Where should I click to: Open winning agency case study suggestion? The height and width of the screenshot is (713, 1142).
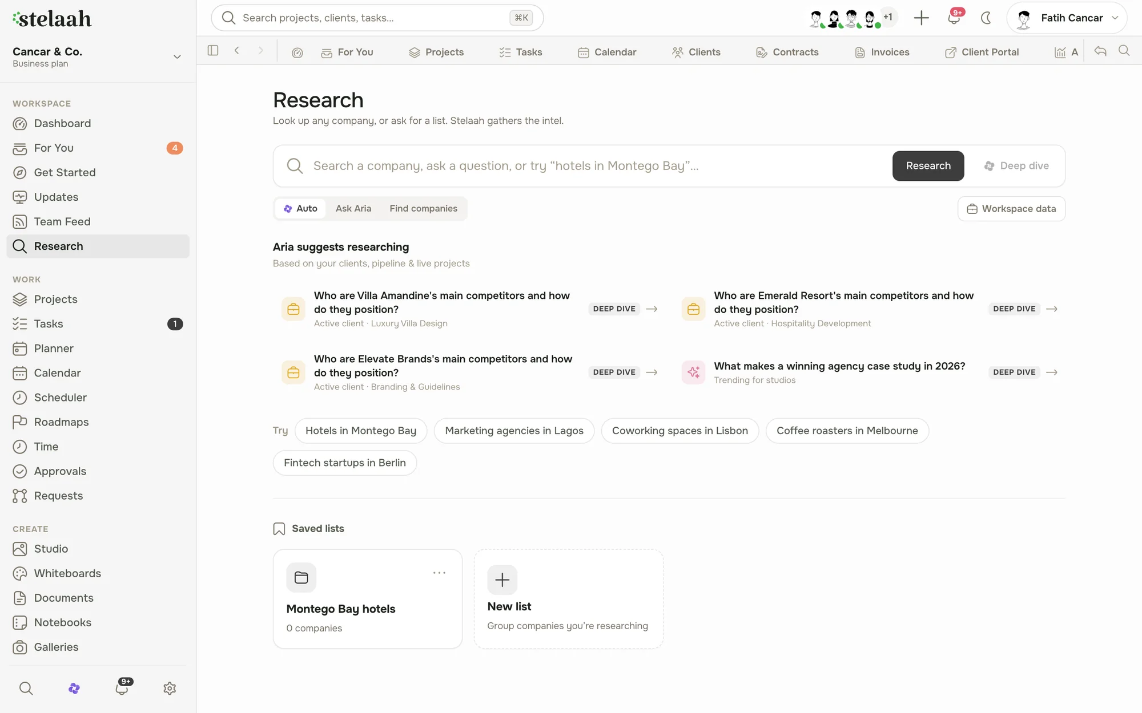(870, 372)
